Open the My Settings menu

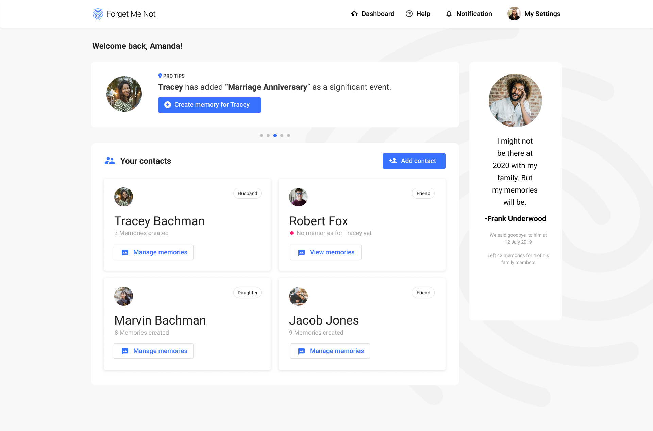542,14
